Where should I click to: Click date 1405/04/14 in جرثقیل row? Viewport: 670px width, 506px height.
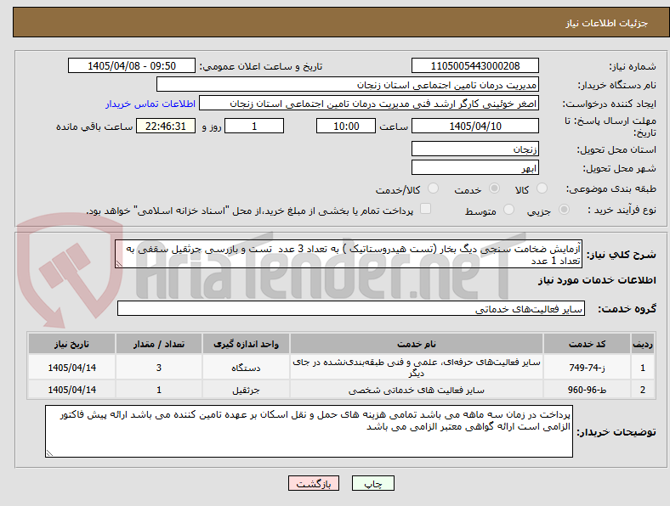click(x=71, y=390)
